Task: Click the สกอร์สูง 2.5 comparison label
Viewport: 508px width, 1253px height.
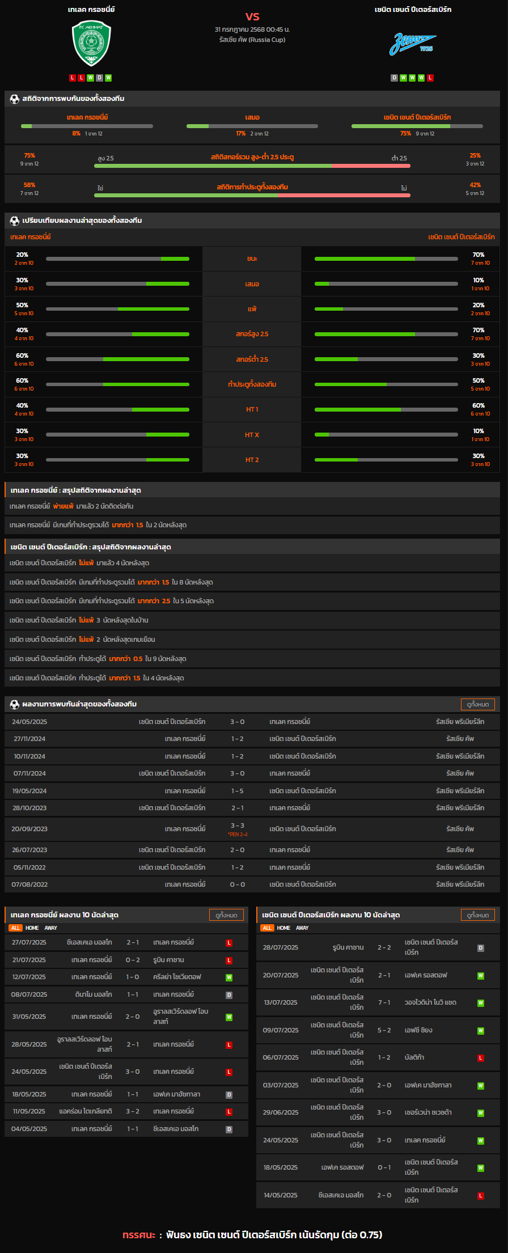Action: click(x=252, y=335)
